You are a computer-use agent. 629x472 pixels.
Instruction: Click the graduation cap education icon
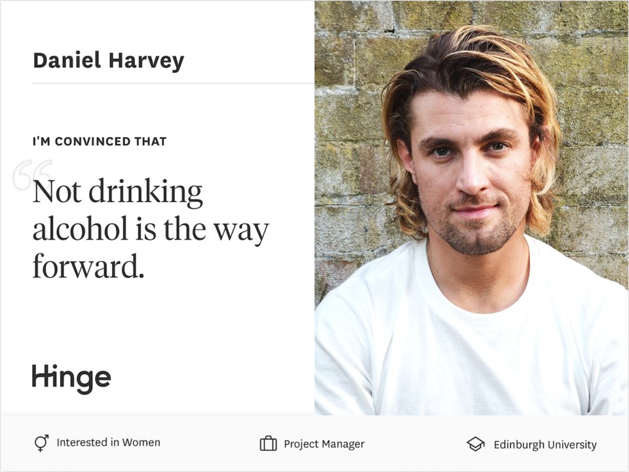pyautogui.click(x=476, y=444)
